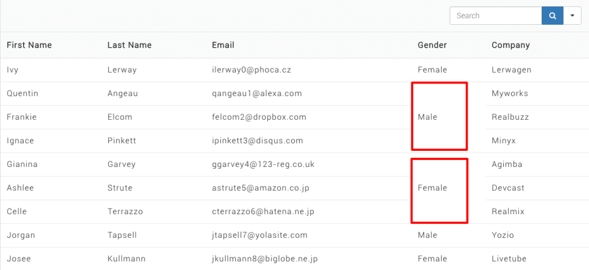Sort by First Name column header
This screenshot has height=270, width=589.
click(x=29, y=45)
